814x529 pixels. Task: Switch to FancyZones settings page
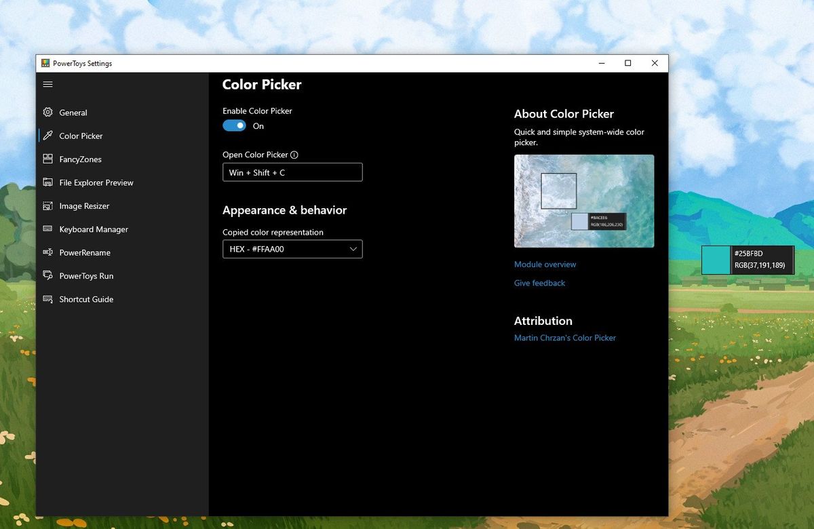point(77,159)
